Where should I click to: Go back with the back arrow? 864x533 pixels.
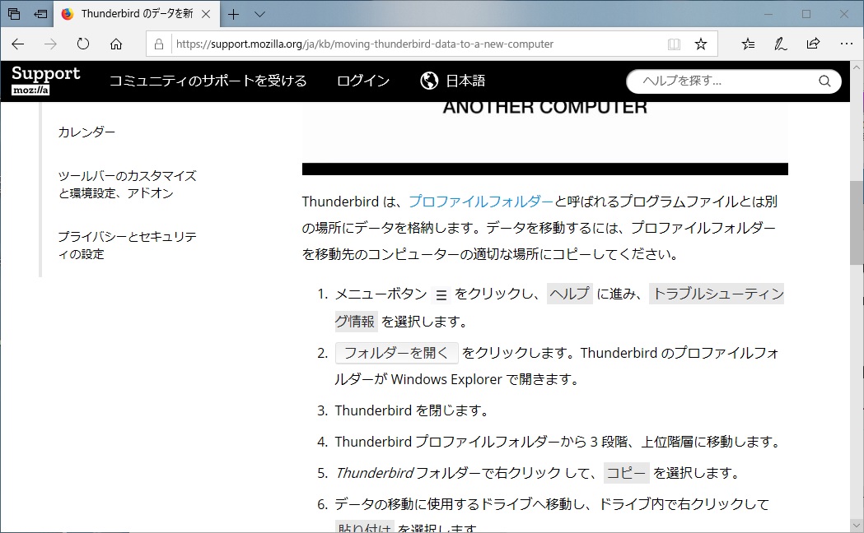tap(17, 44)
